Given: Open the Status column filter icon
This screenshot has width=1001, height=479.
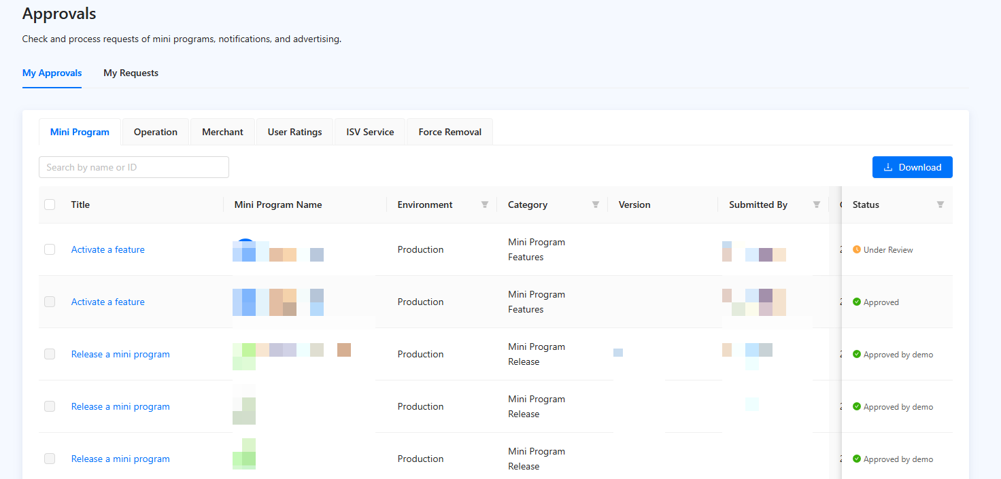Looking at the screenshot, I should pyautogui.click(x=940, y=205).
